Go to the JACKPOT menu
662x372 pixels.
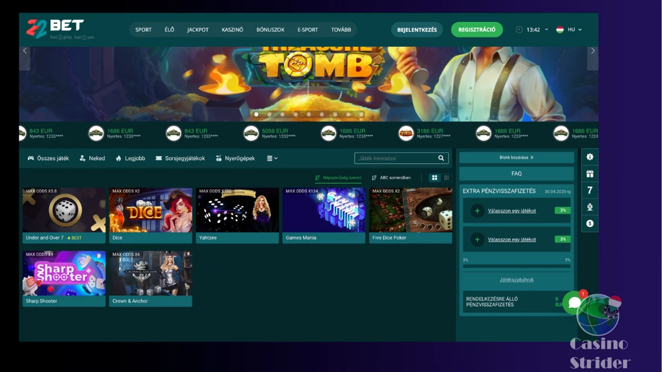pyautogui.click(x=198, y=29)
